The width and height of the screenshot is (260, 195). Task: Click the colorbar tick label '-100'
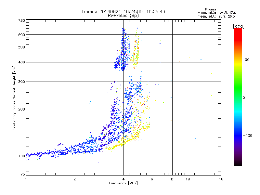tap(247, 136)
